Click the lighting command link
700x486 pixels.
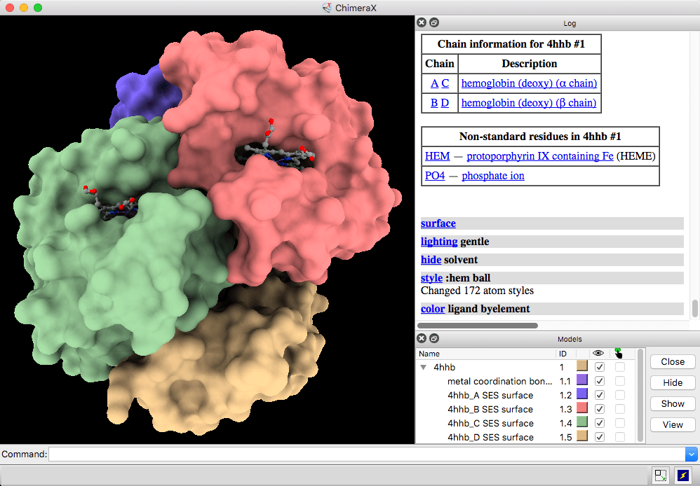click(x=439, y=242)
